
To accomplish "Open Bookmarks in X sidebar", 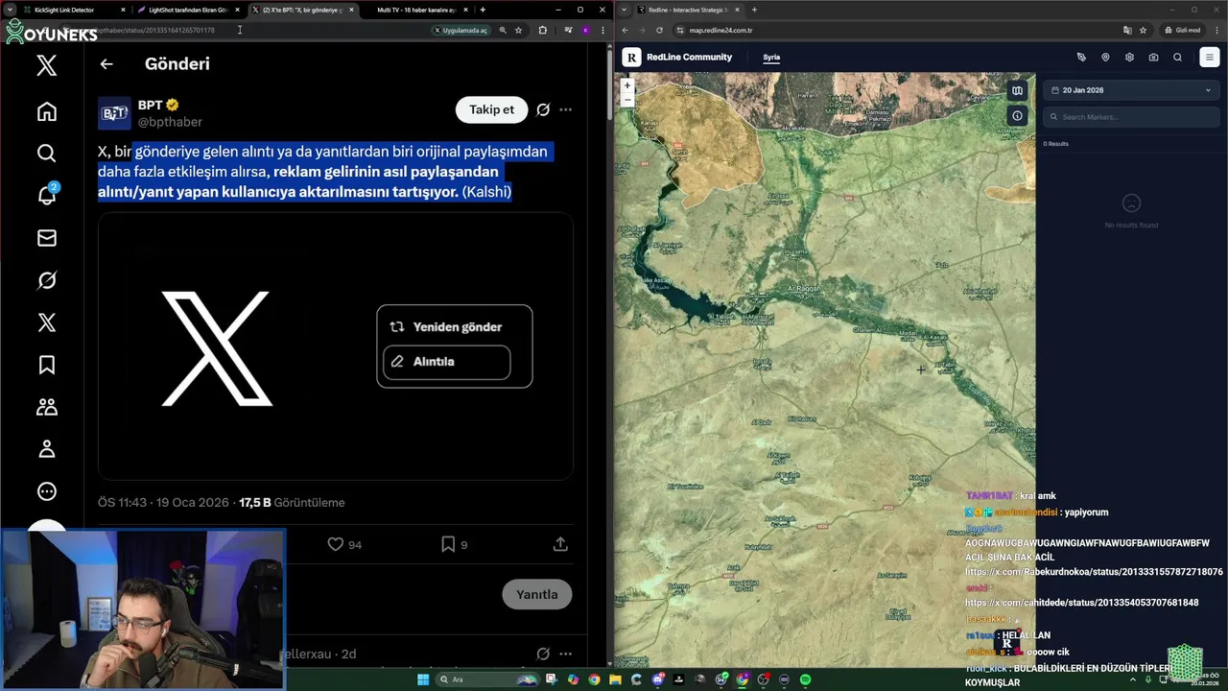I will [x=46, y=365].
